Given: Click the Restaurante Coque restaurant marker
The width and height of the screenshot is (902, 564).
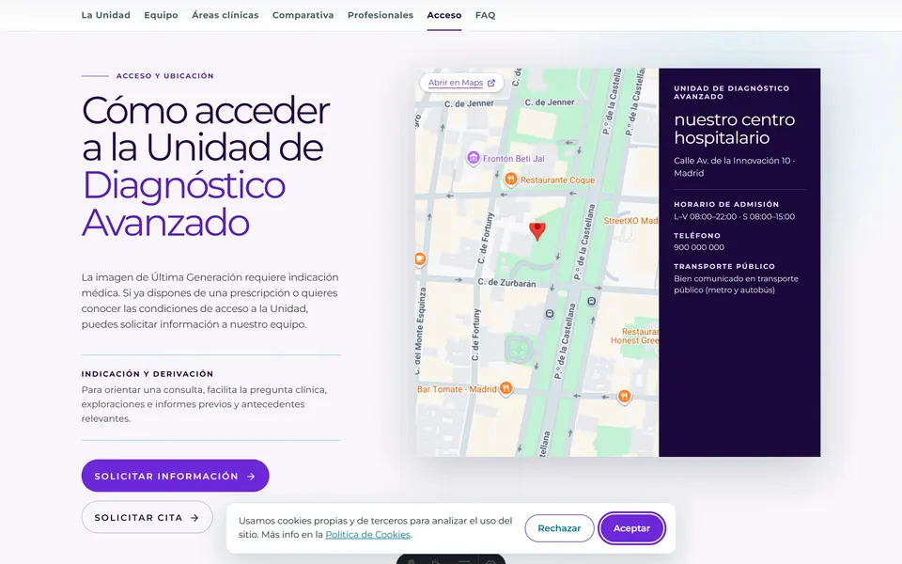Looking at the screenshot, I should click(510, 180).
